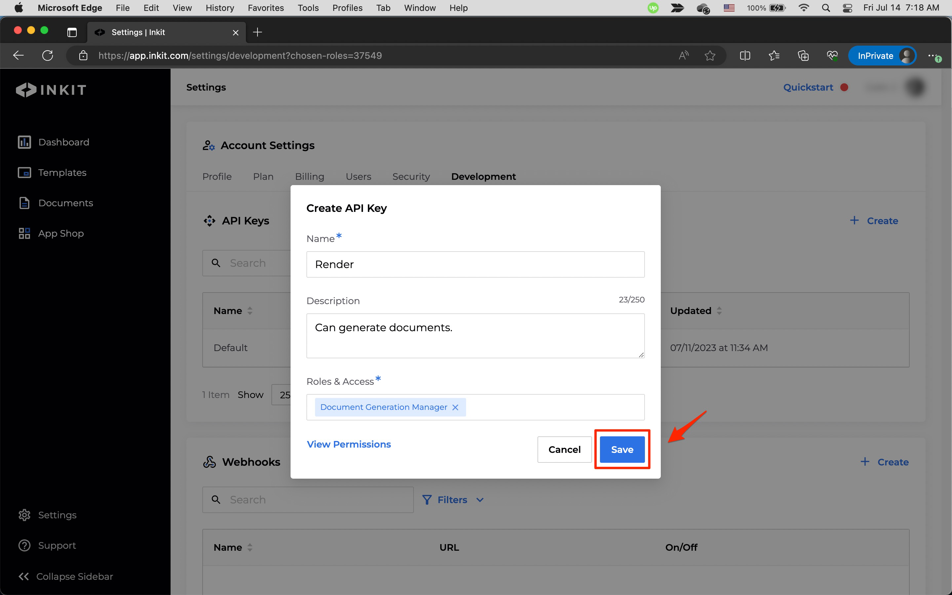Image resolution: width=952 pixels, height=595 pixels.
Task: Switch to the Security tab
Action: coord(411,177)
